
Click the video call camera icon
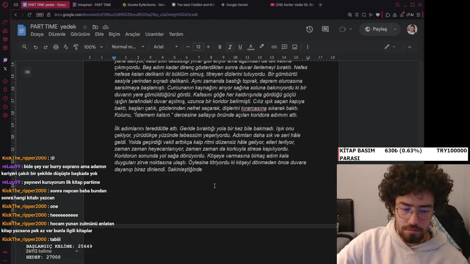[x=343, y=29]
